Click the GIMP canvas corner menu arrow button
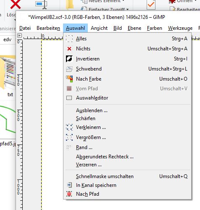The height and width of the screenshot is (210, 200). [19, 36]
